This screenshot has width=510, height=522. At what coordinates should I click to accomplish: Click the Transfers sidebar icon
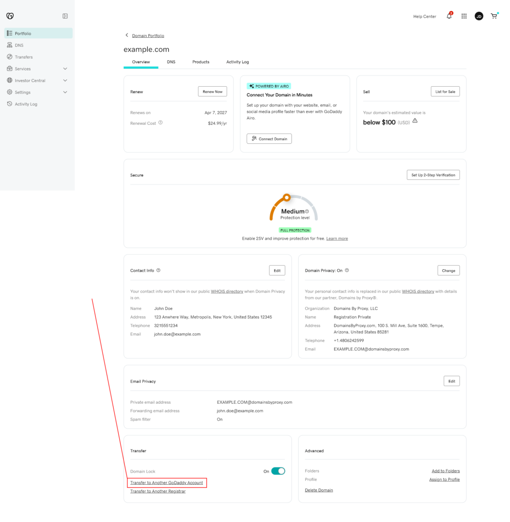pos(9,57)
